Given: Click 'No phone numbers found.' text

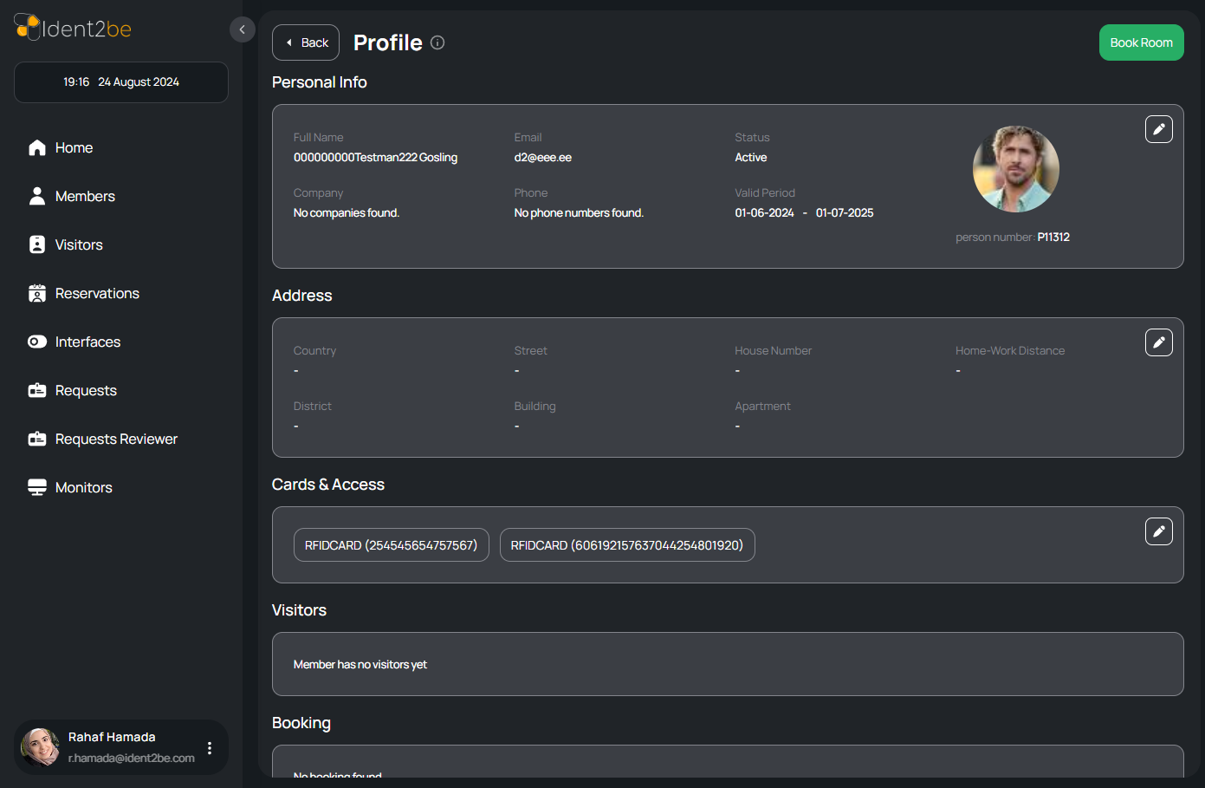Looking at the screenshot, I should click(579, 213).
